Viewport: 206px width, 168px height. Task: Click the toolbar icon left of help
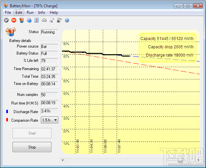(59, 20)
